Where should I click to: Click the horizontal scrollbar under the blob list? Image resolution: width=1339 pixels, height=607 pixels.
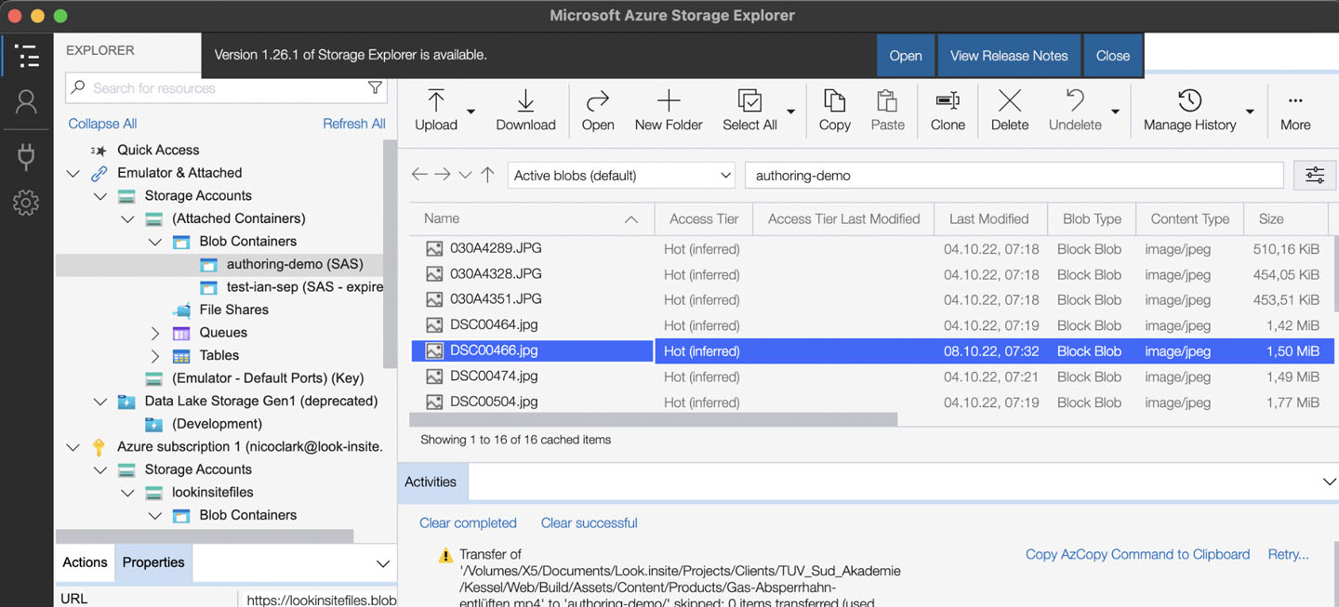[654, 419]
